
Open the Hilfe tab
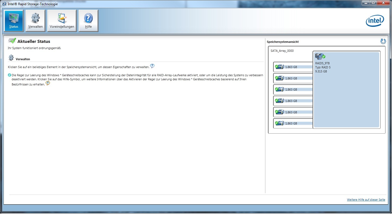click(88, 21)
